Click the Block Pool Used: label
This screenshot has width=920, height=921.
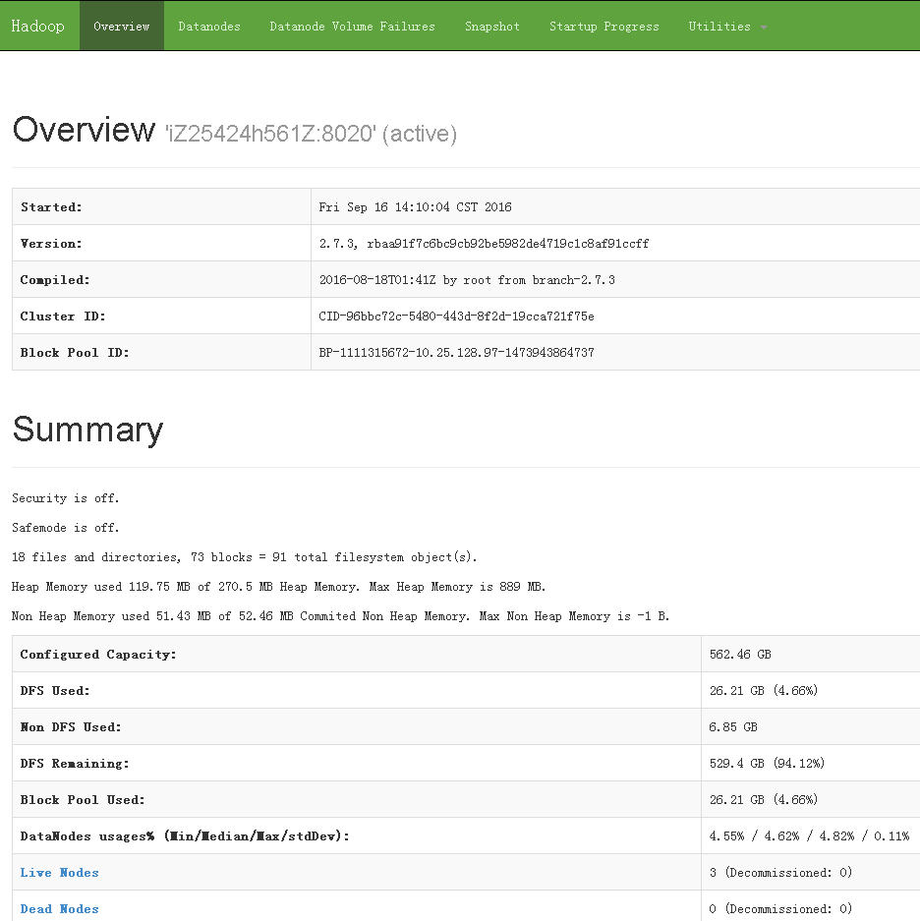tap(83, 800)
